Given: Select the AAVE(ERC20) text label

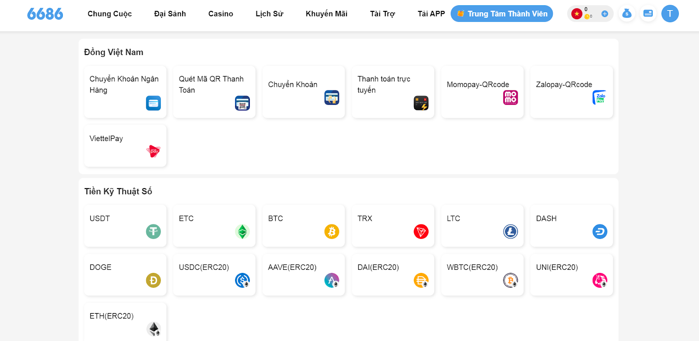Looking at the screenshot, I should 292,267.
